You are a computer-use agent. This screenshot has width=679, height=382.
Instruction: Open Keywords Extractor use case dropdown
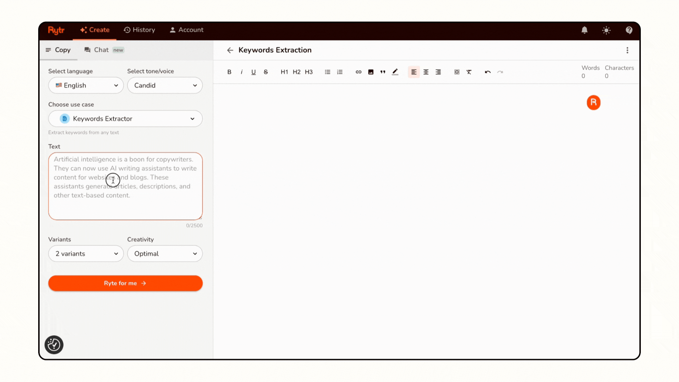(125, 118)
